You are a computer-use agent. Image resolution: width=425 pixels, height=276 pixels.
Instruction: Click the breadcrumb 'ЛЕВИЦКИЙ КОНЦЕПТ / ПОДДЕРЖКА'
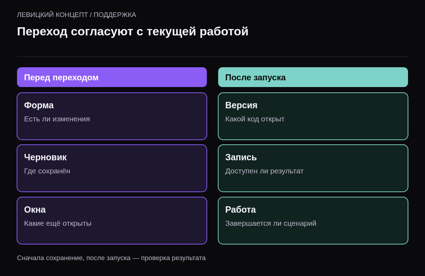[76, 15]
